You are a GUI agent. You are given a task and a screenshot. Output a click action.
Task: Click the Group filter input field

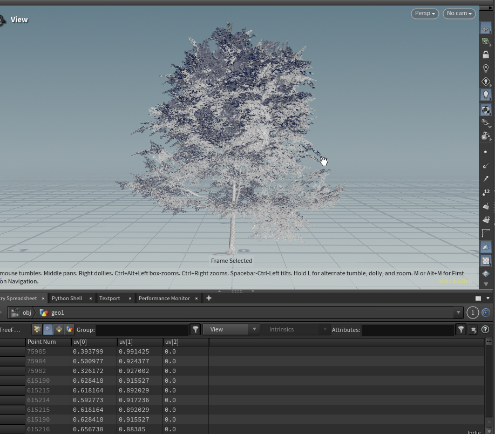pos(143,329)
